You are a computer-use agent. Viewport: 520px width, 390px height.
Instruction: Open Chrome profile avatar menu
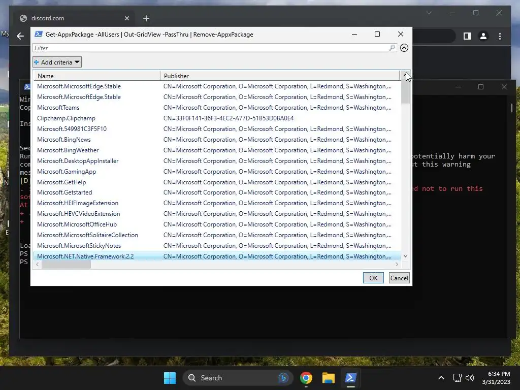point(483,36)
